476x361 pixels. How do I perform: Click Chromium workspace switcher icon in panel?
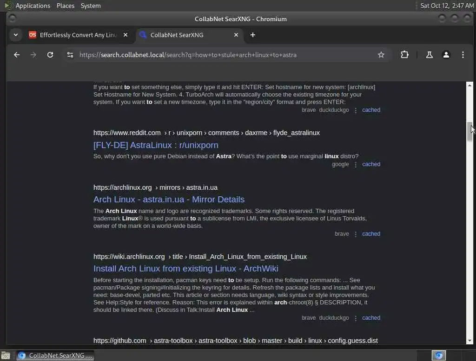click(439, 355)
